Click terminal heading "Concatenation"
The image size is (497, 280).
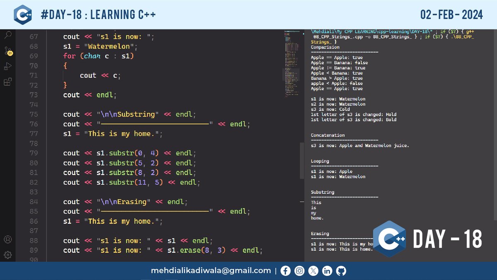click(328, 135)
